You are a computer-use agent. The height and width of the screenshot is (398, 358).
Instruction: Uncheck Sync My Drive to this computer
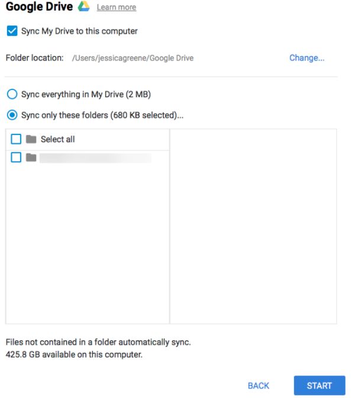pos(11,31)
